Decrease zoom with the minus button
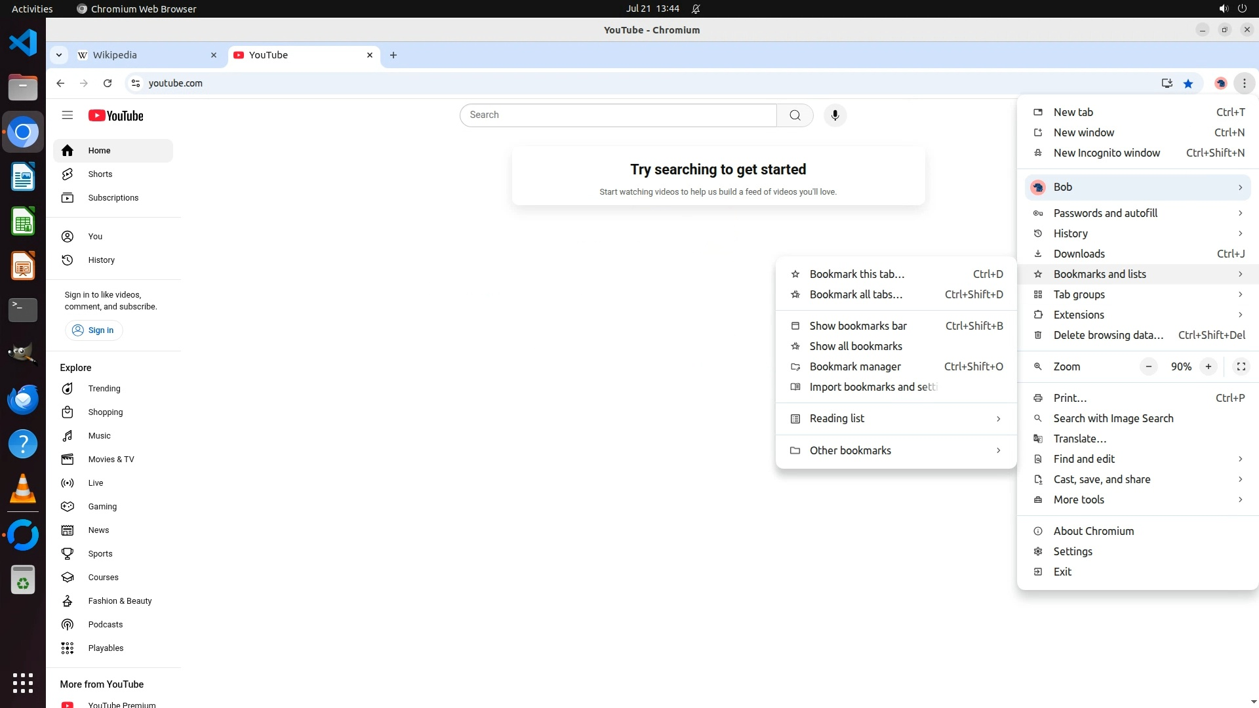 click(1148, 366)
